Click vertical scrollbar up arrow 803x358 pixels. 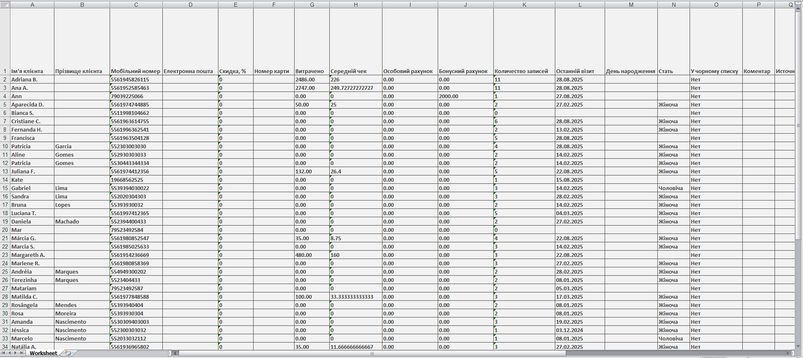(798, 9)
